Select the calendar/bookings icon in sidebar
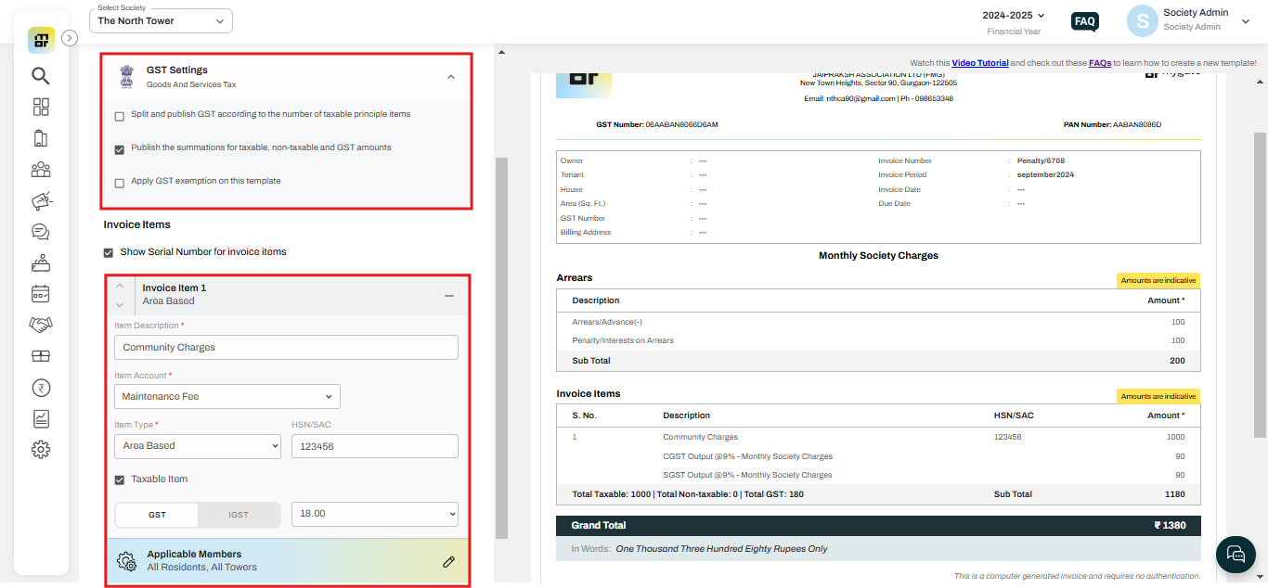This screenshot has height=588, width=1268. 41,293
